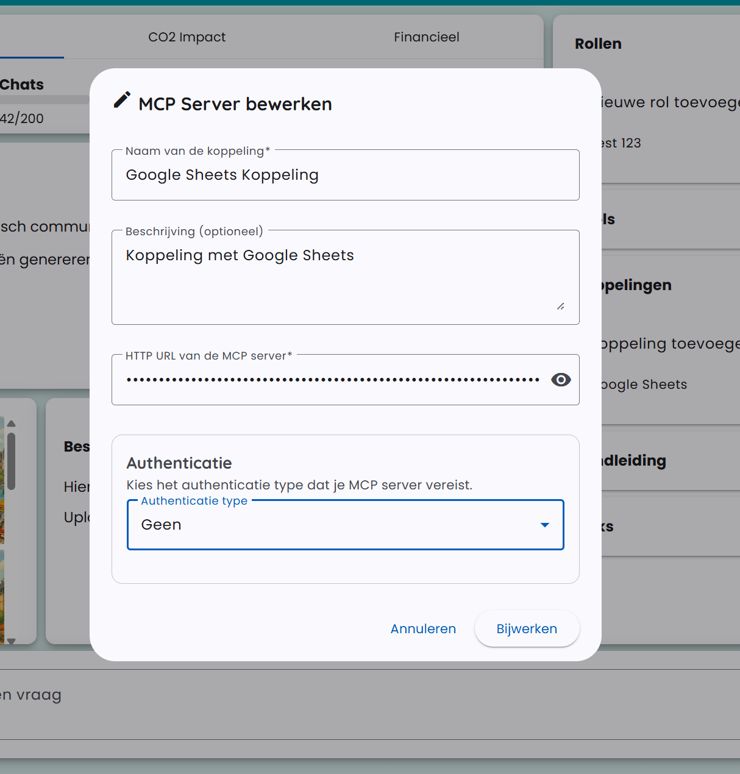Viewport: 740px width, 774px height.
Task: Select the role ending in 123
Action: [x=621, y=143]
